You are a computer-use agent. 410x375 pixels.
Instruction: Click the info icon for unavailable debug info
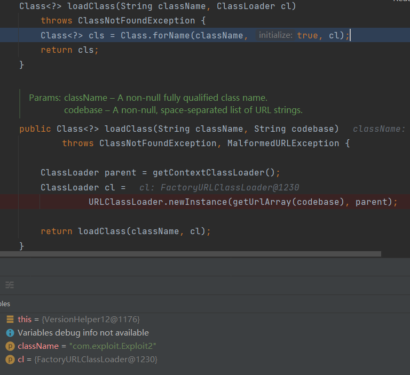tap(10, 332)
